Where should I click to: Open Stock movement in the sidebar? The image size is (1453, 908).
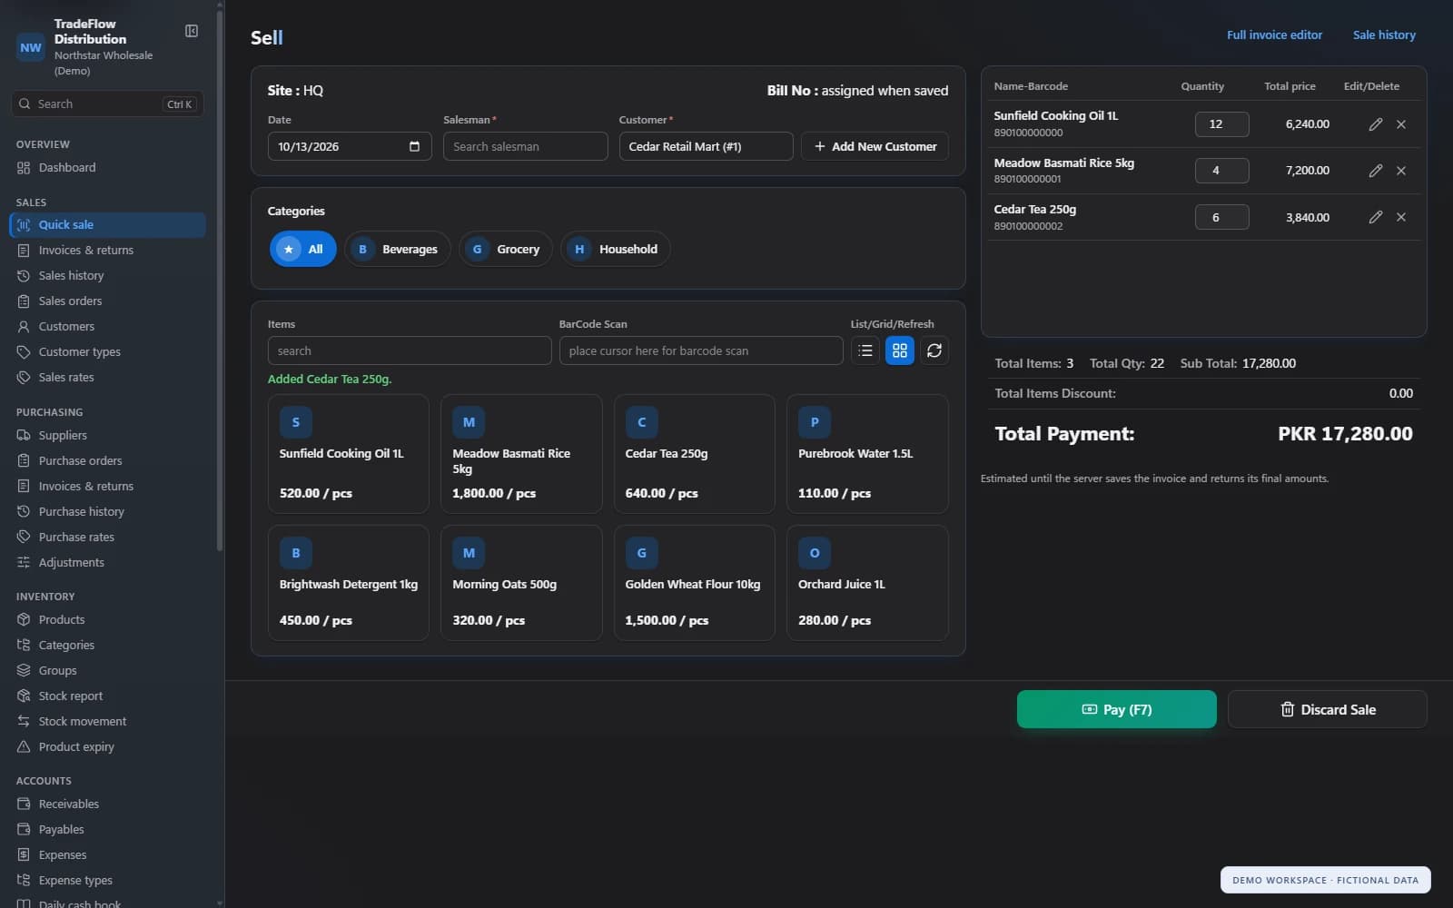pyautogui.click(x=107, y=721)
